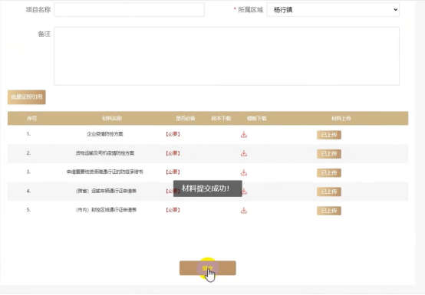Focus the 项目名称 input field
The width and height of the screenshot is (425, 295).
130,10
